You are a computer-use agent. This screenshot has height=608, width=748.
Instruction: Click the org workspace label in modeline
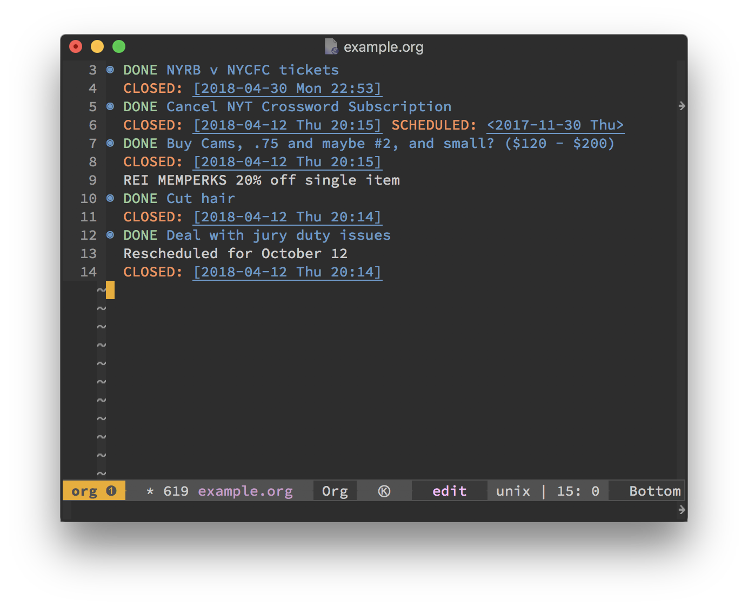pos(84,491)
